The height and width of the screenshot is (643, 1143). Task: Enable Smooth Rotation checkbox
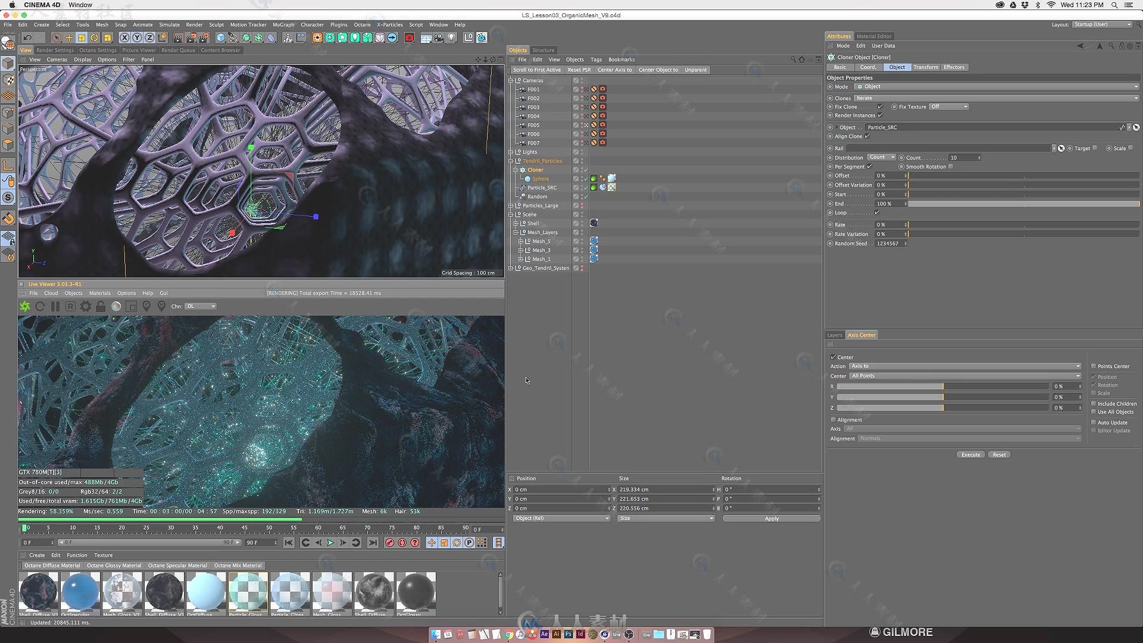[x=951, y=167]
